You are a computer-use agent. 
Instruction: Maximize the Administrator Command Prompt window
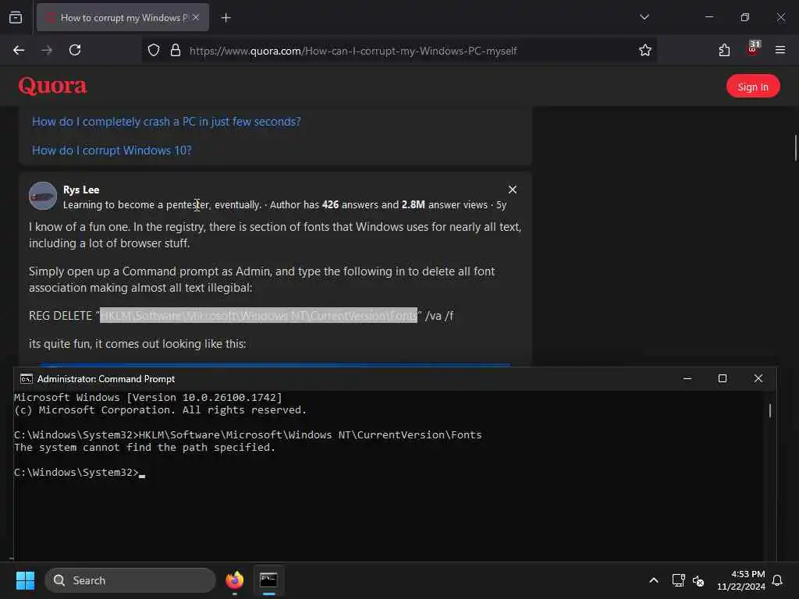722,378
